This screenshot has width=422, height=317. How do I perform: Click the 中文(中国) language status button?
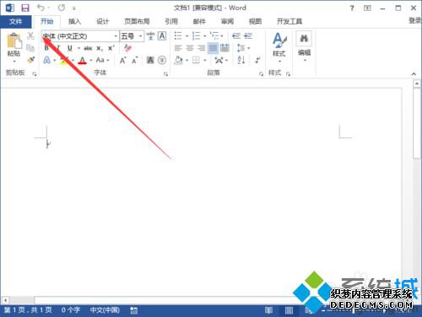105,310
